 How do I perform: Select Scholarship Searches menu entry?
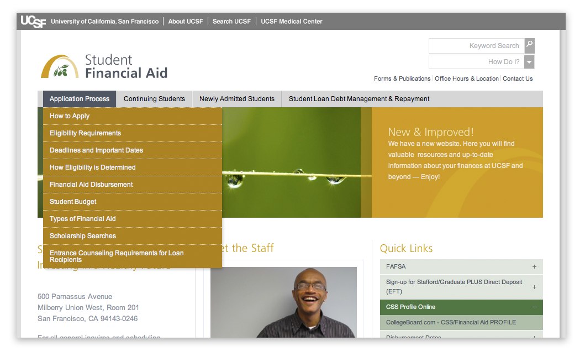pos(83,236)
